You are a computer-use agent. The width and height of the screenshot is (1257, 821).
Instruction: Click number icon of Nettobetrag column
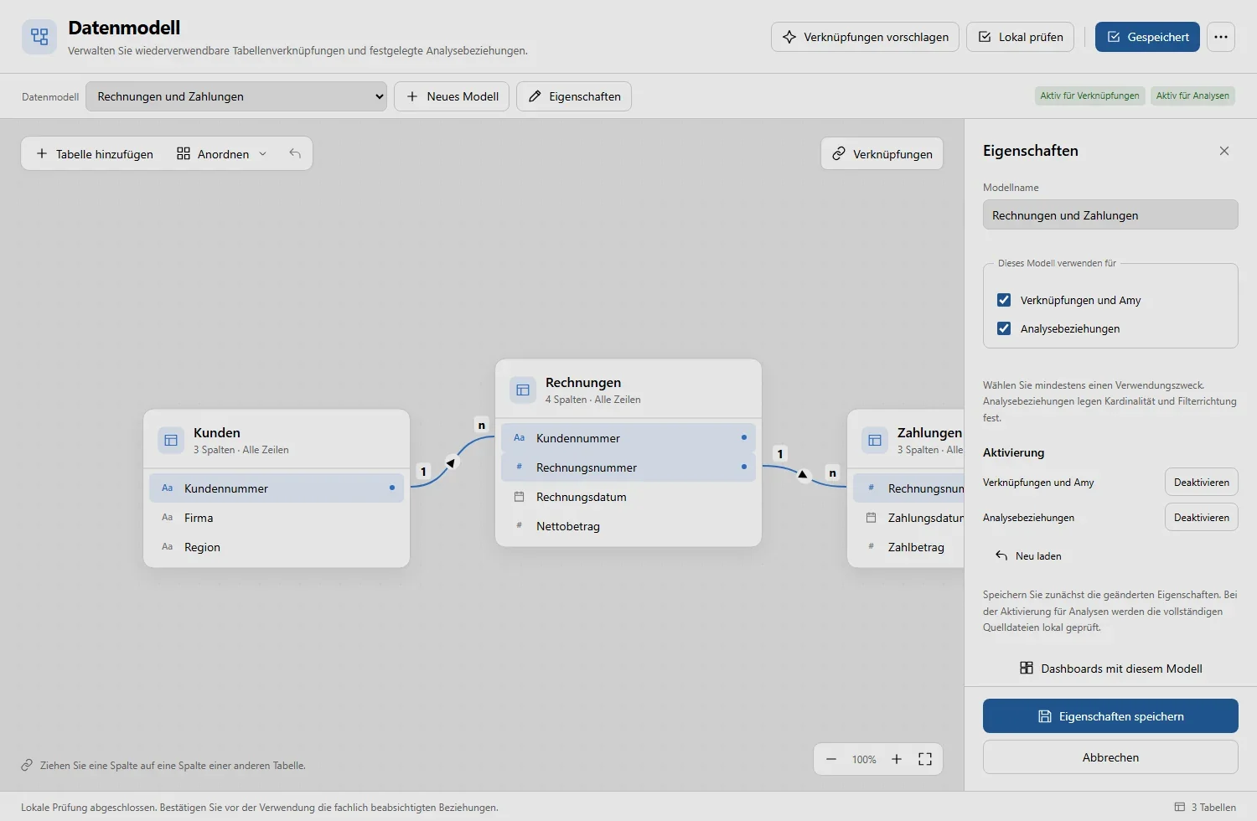(519, 526)
